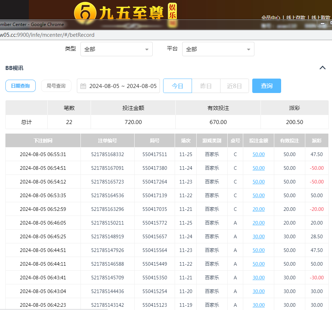Select the 今日 date tab
The width and height of the screenshot is (332, 310).
coord(177,86)
